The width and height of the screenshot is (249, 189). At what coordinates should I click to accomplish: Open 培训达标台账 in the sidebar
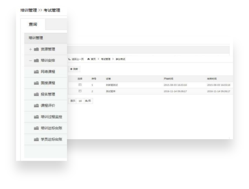coord(51,128)
